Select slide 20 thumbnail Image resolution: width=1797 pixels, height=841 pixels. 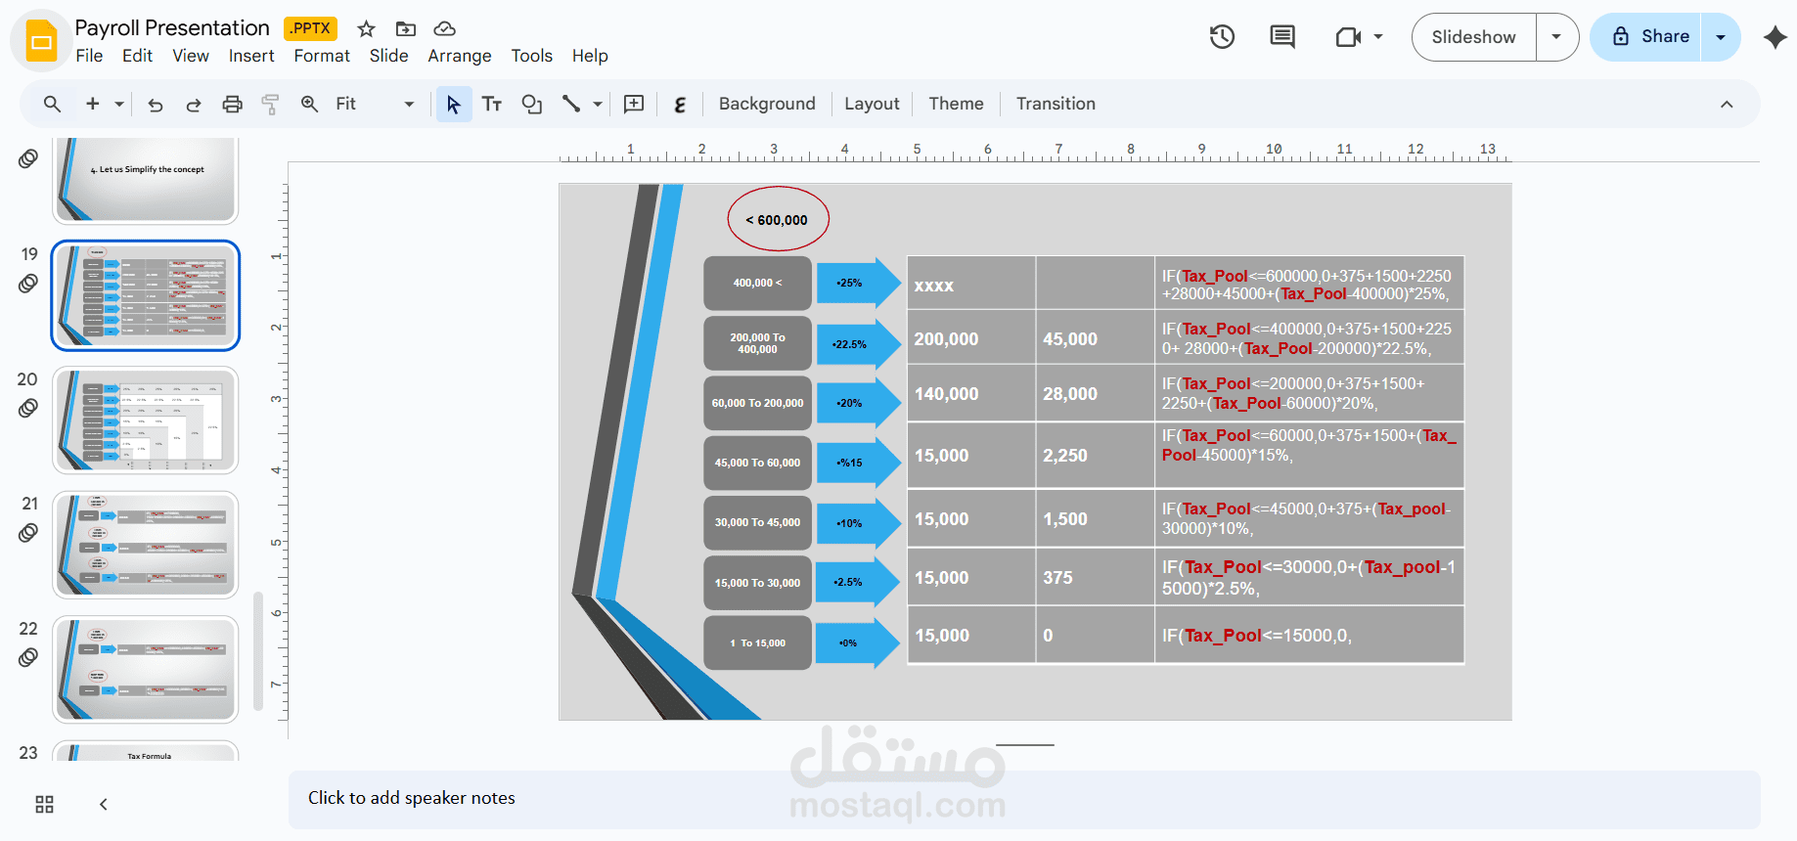[x=146, y=420]
